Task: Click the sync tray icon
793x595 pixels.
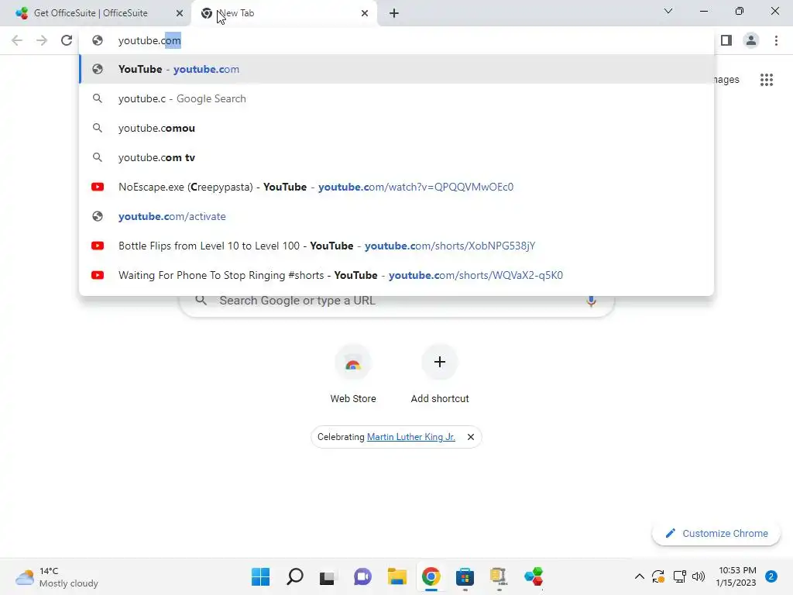Action: tap(658, 576)
